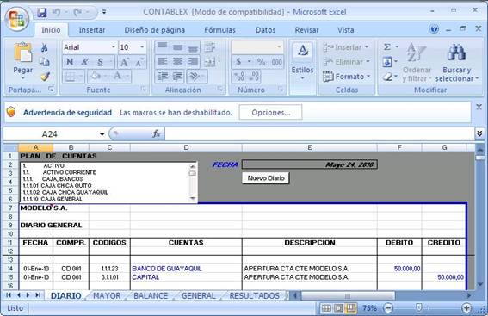
Task: Center text horizontally in the cell
Action: tap(177, 62)
